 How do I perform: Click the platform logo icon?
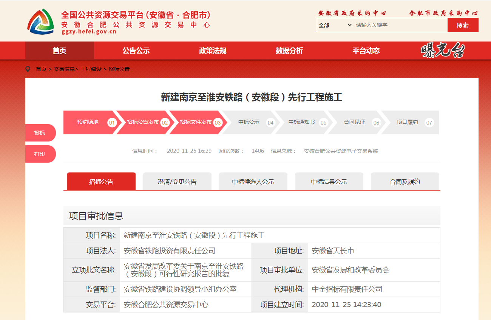pos(40,21)
